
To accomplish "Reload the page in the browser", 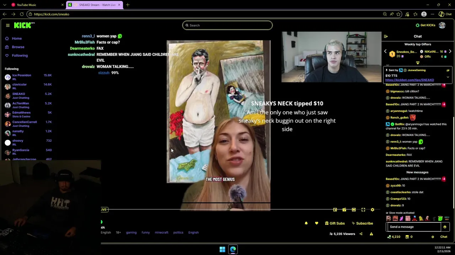I will click(22, 14).
